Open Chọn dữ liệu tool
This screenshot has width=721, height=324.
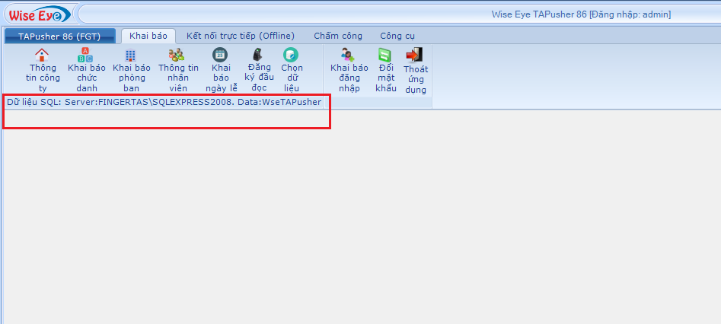click(291, 55)
